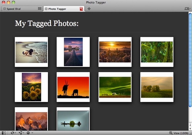The image size is (192, 135).
Task: Click the scrollbar down arrow
Action: pos(190,129)
